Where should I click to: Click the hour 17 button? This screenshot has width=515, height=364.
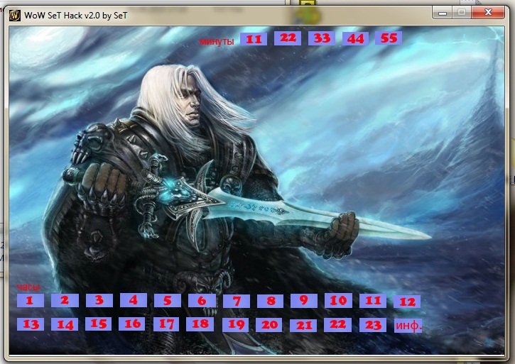pos(166,324)
